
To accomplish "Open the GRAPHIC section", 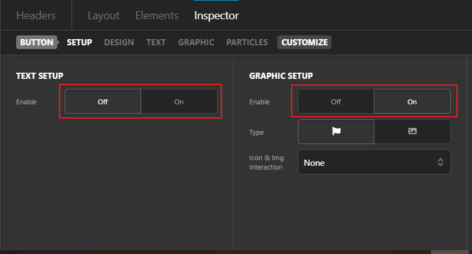I will click(196, 42).
